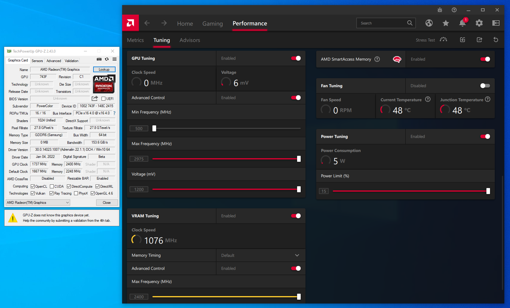The height and width of the screenshot is (308, 510).
Task: Open Sensors tab in GPU-Z
Action: (x=37, y=61)
